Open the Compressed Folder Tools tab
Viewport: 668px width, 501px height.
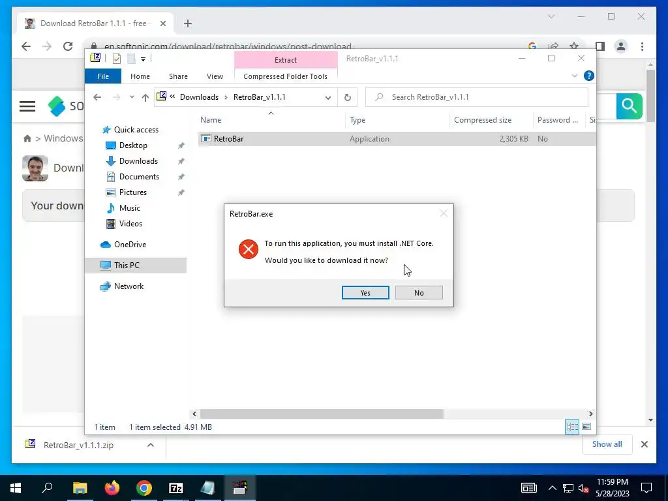(x=286, y=76)
